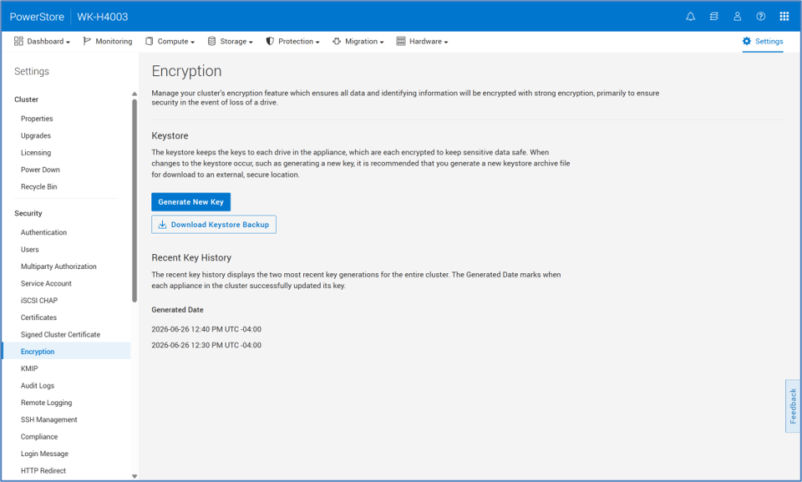Open Compliance settings page
Image resolution: width=802 pixels, height=482 pixels.
[39, 436]
